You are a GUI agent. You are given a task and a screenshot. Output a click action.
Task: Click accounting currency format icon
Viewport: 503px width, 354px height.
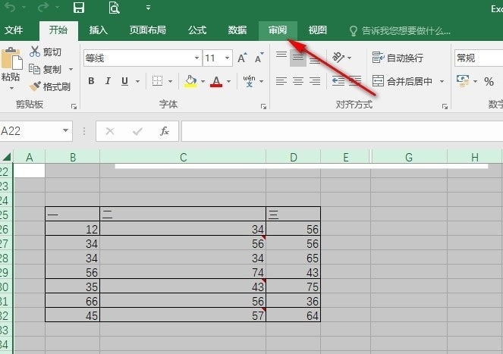pyautogui.click(x=463, y=81)
